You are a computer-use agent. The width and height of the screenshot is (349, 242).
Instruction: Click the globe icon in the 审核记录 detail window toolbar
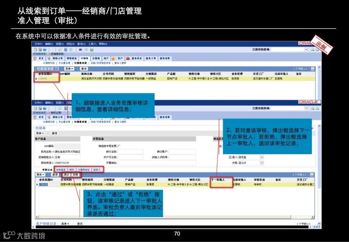point(45,108)
